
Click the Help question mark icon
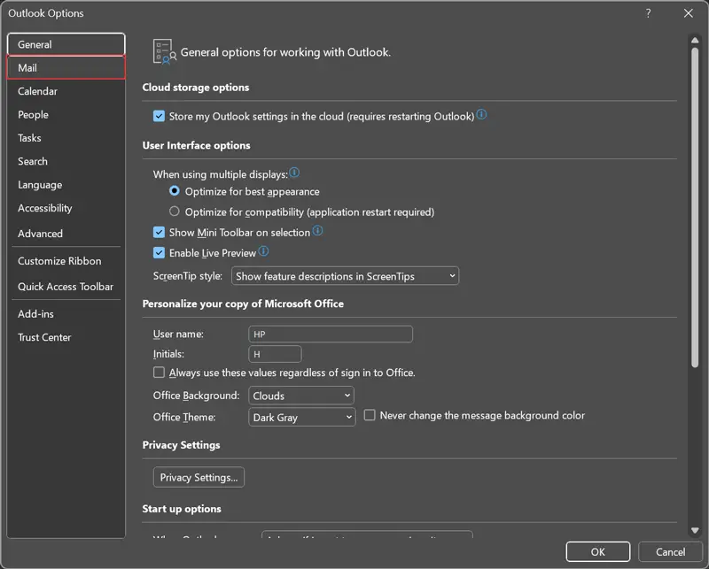click(648, 13)
